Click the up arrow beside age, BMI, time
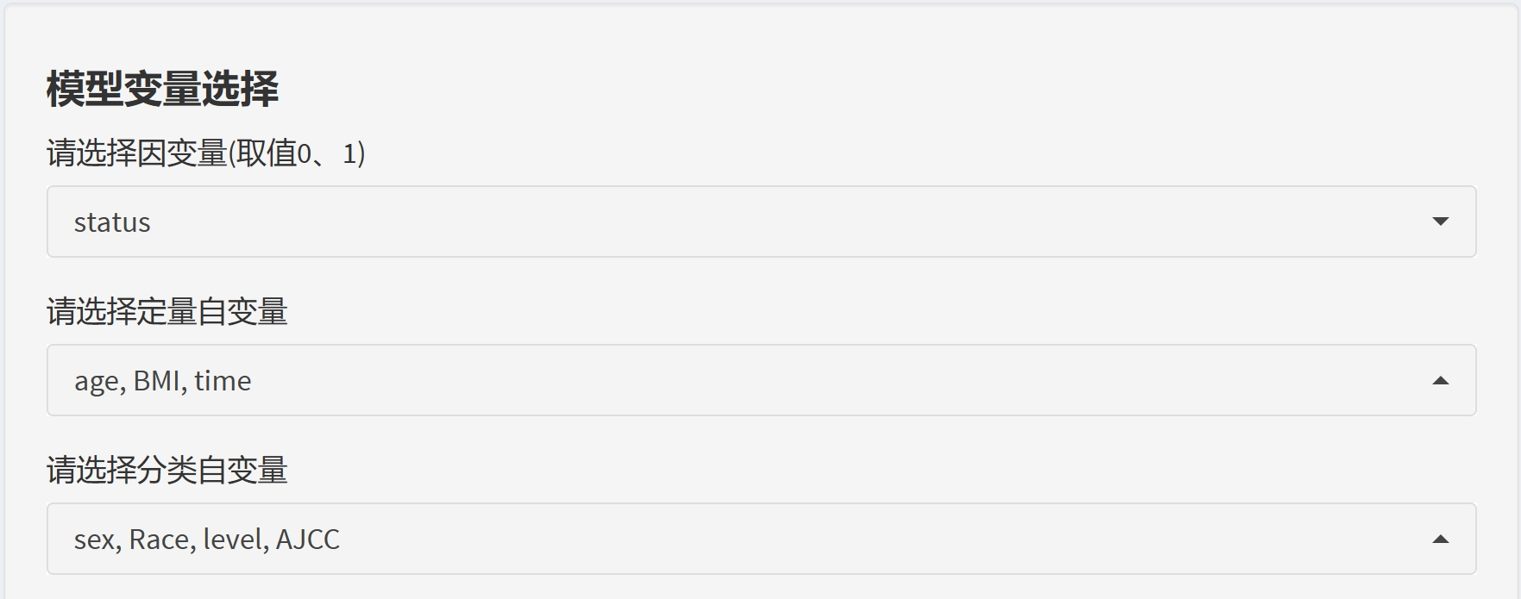 click(x=1440, y=380)
